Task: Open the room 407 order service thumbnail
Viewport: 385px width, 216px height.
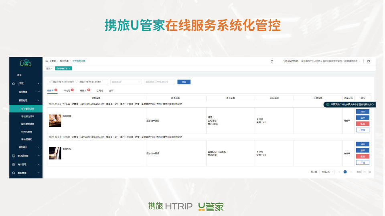Action: tap(55, 120)
